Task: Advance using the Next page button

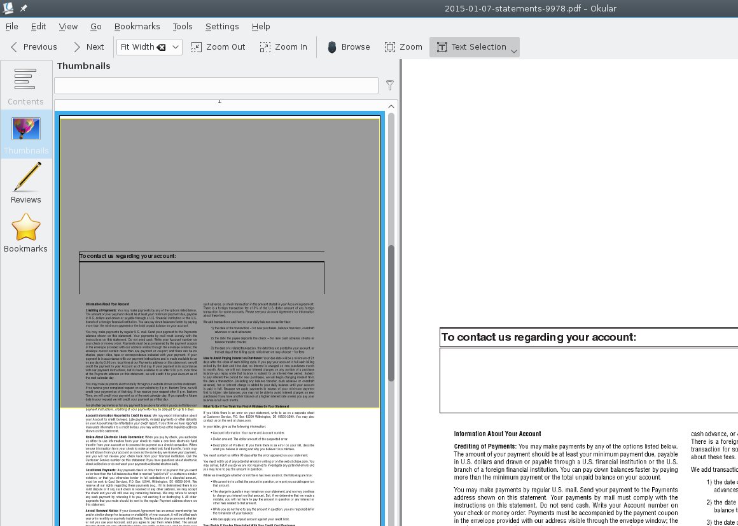Action: click(x=88, y=47)
